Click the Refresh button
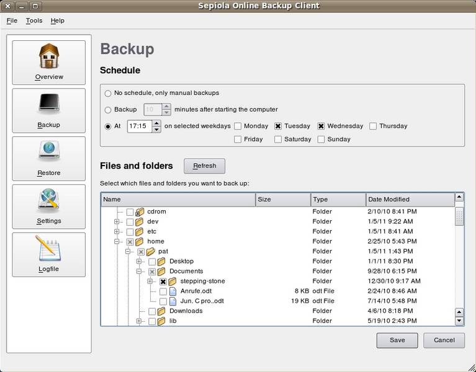 tap(204, 166)
